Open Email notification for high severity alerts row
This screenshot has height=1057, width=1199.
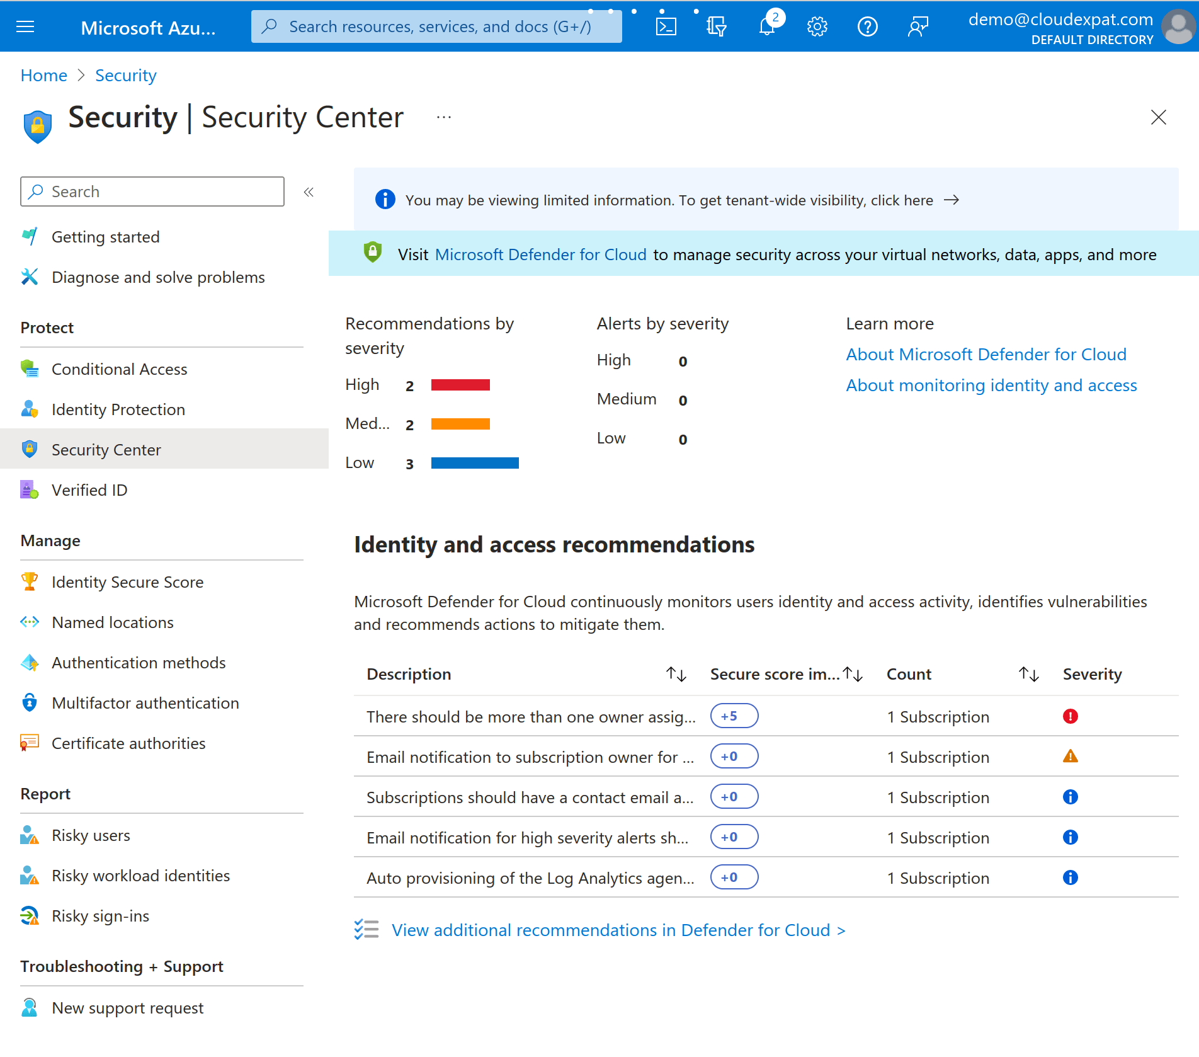[766, 837]
